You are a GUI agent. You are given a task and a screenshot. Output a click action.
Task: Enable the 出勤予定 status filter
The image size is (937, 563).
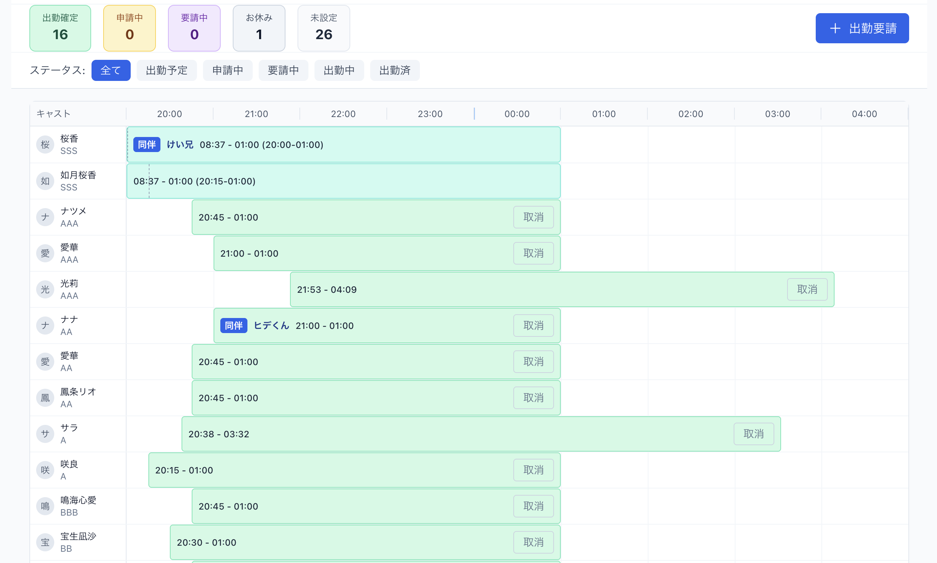[x=167, y=70]
